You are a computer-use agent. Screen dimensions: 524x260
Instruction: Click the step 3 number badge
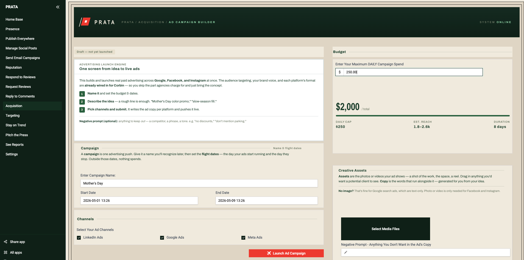click(82, 110)
